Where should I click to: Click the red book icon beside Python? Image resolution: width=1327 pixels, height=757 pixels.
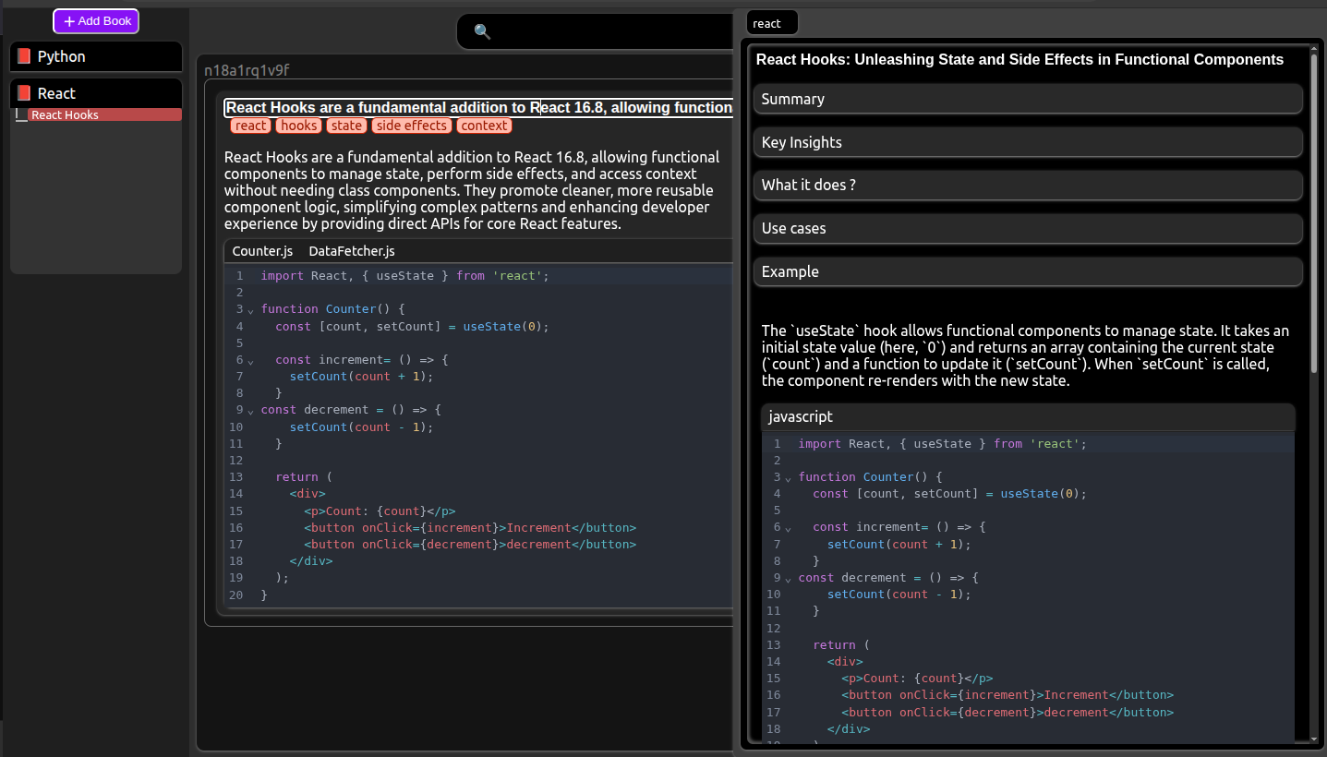click(24, 56)
